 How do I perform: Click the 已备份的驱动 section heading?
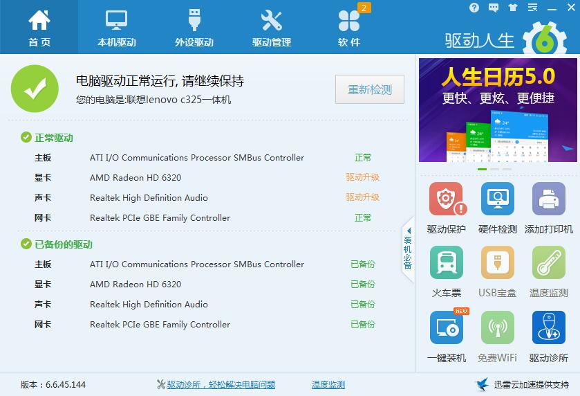point(63,244)
